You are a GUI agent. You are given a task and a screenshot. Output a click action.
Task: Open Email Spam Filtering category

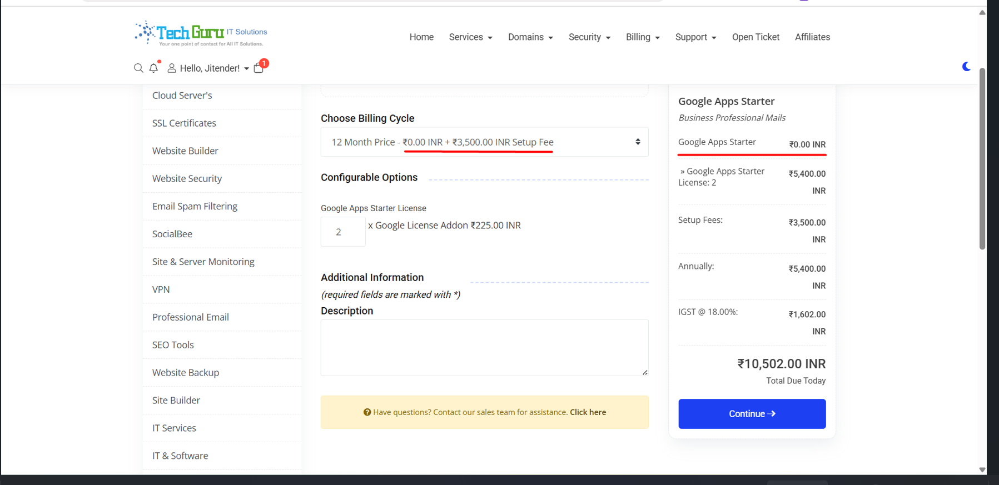[195, 207]
